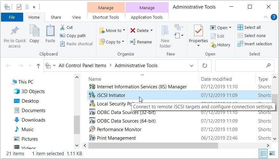
Task: Switch to Large icons view in status bar
Action: (272, 153)
